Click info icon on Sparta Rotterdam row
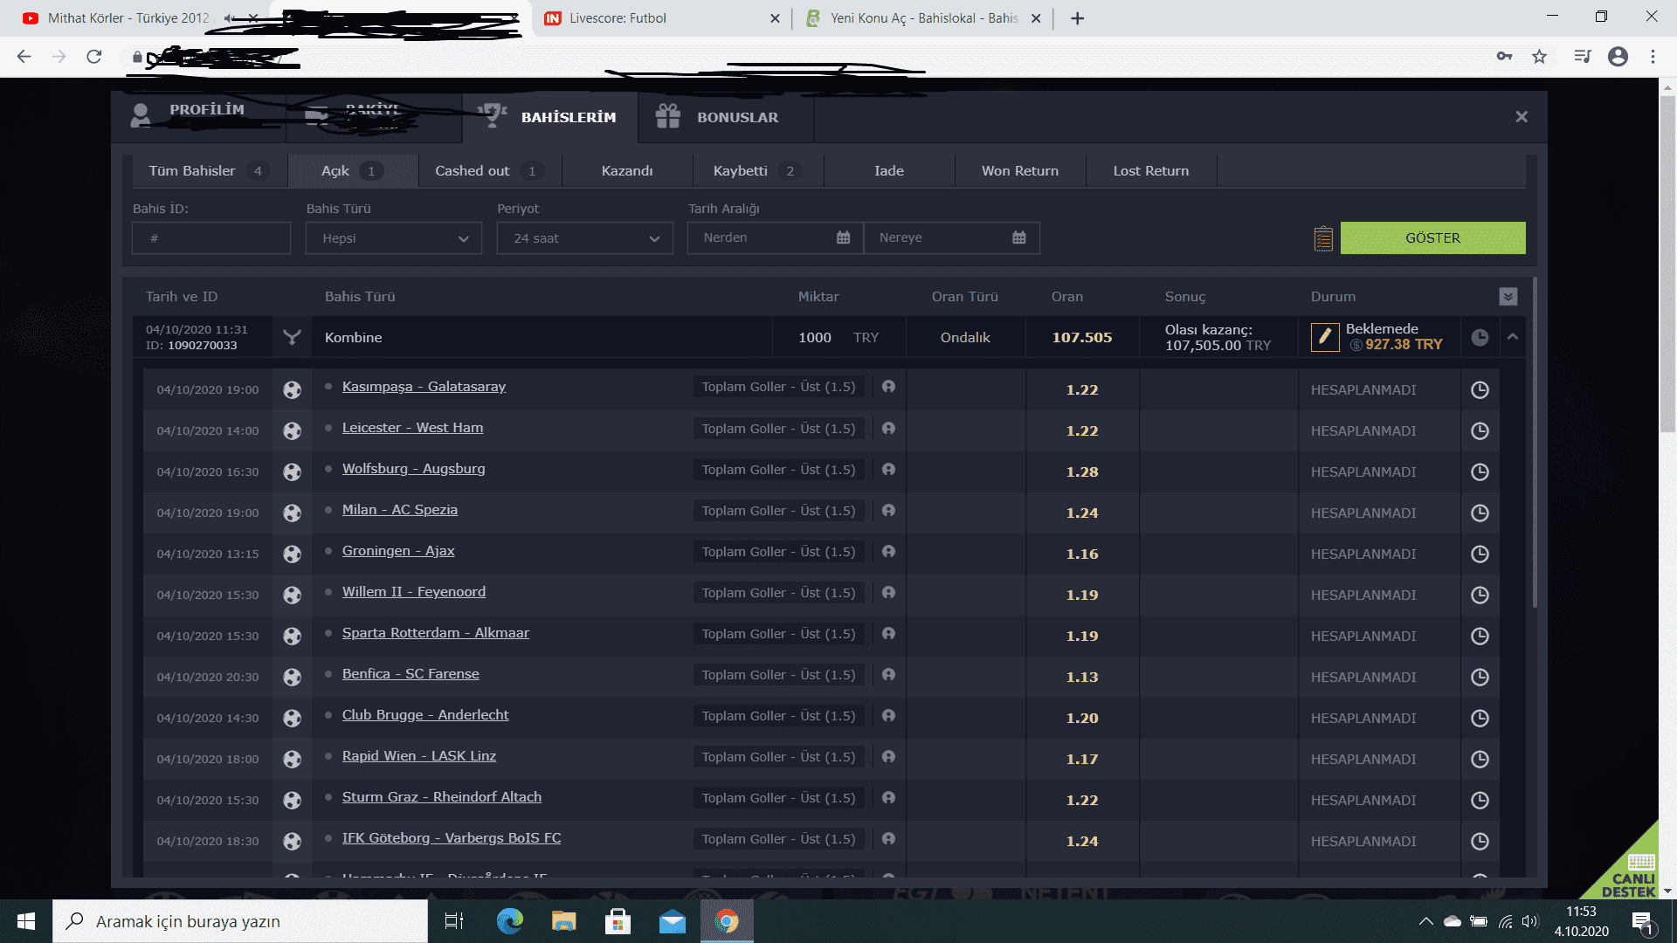Viewport: 1677px width, 943px height. (888, 633)
